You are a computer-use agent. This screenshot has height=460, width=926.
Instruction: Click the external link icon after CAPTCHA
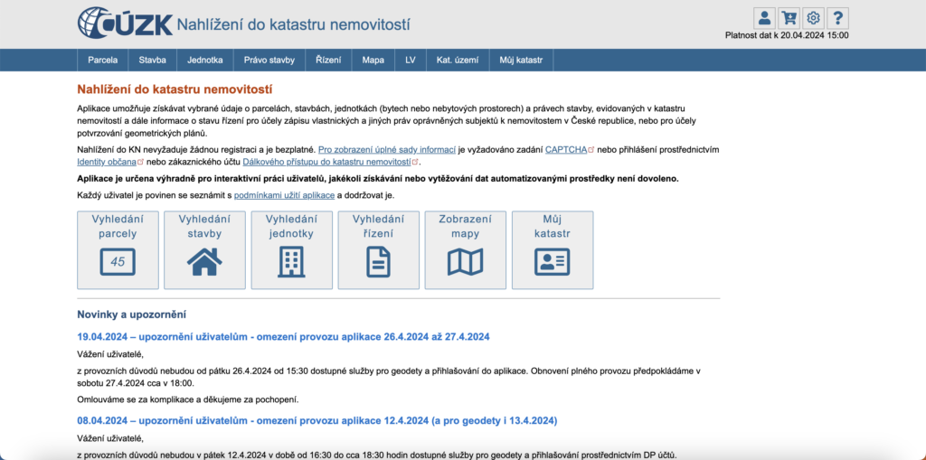(x=591, y=150)
